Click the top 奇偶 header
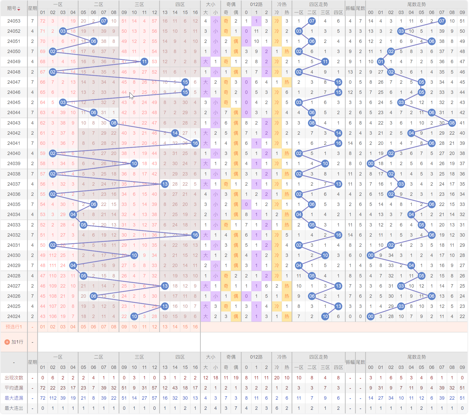470x415 pixels. 231,4
